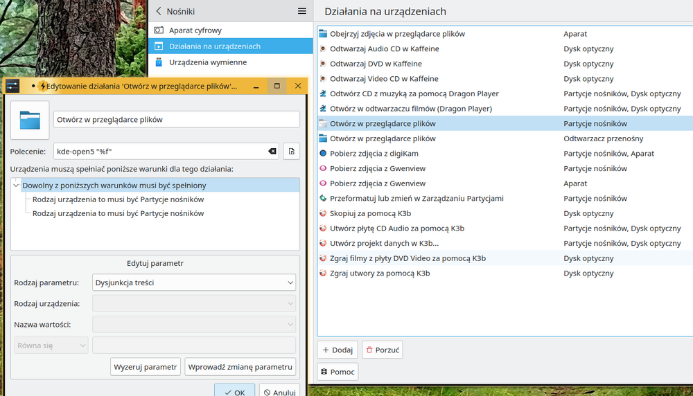The image size is (693, 396).
Task: Open the insert-placeholder file icon beside command
Action: coord(291,152)
